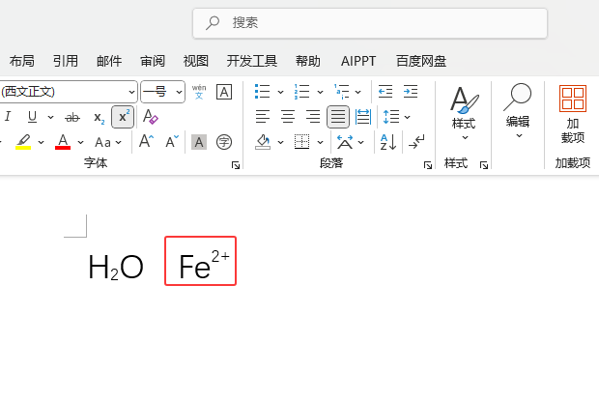Screen dimensions: 599x400
Task: Open the font size dropdown
Action: click(x=180, y=92)
